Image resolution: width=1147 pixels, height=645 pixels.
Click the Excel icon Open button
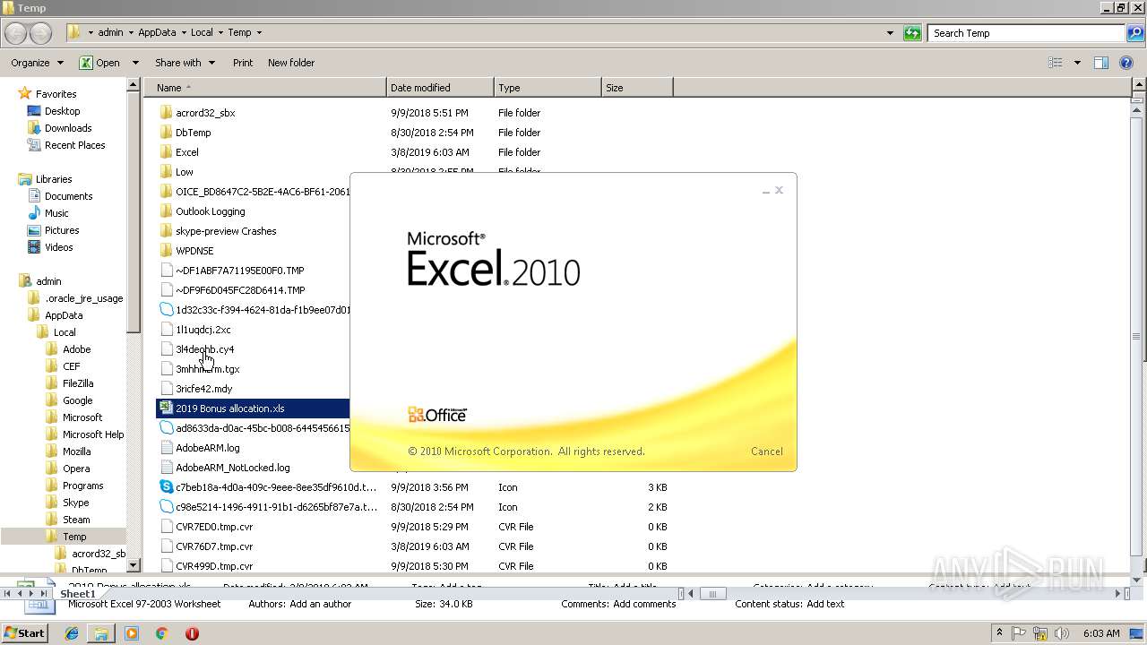99,63
